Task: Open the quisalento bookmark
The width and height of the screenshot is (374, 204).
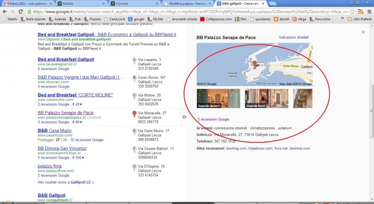Action: [260, 19]
